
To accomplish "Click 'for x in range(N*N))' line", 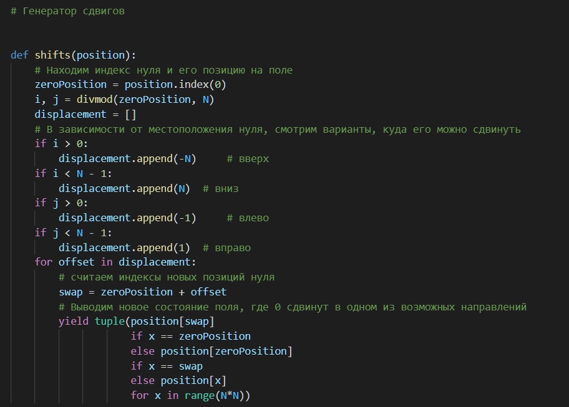I will coord(190,395).
